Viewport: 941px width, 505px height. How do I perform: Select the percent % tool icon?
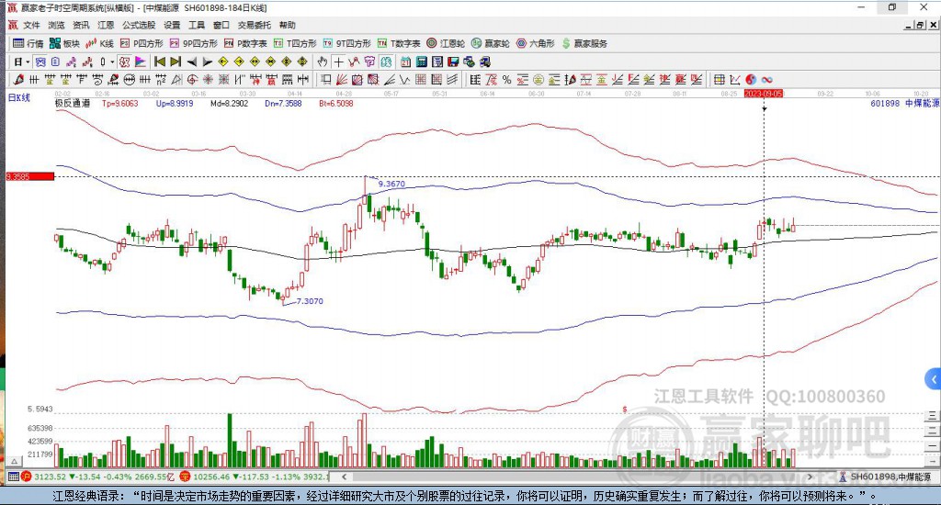point(506,79)
